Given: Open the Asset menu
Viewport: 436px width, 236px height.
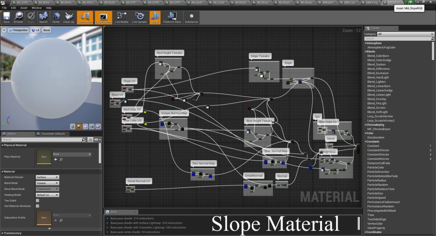Looking at the screenshot, I should point(24,8).
